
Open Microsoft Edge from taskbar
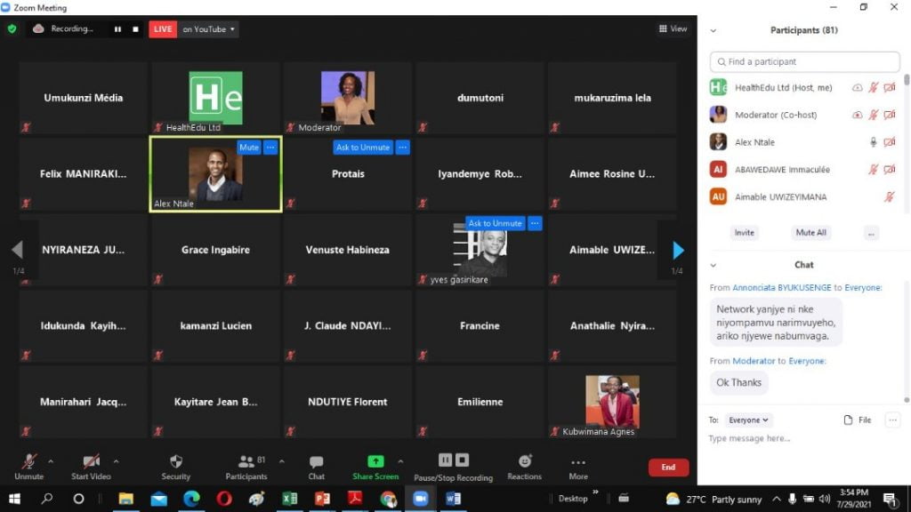pos(192,499)
